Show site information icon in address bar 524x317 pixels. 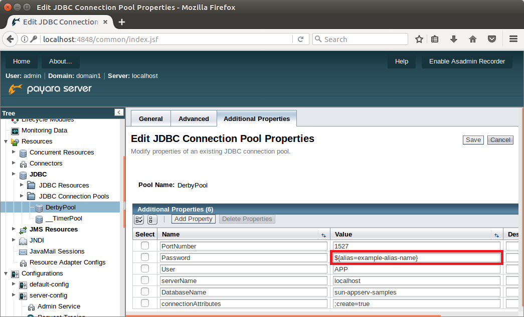(25, 39)
